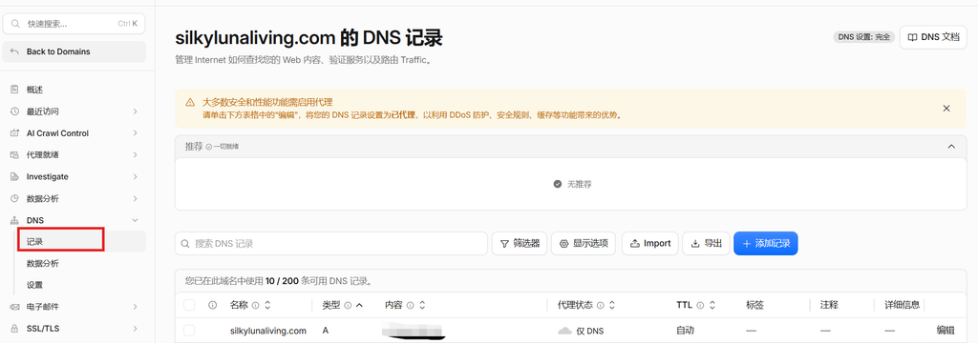Sort by 代理状态 column arrows
This screenshot has height=343, width=978.
(612, 305)
